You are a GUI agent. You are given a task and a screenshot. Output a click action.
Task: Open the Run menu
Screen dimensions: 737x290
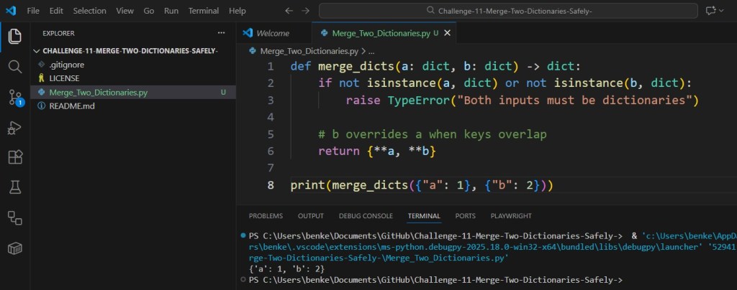tap(171, 11)
